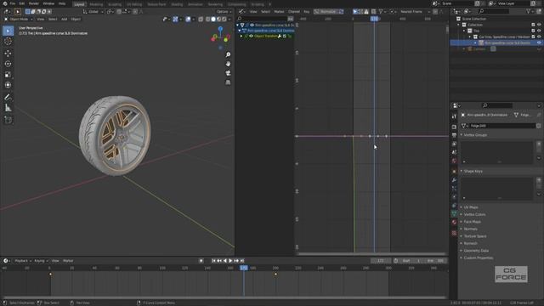The width and height of the screenshot is (544, 306).
Task: Expand the Geometry Data panel
Action: point(476,251)
